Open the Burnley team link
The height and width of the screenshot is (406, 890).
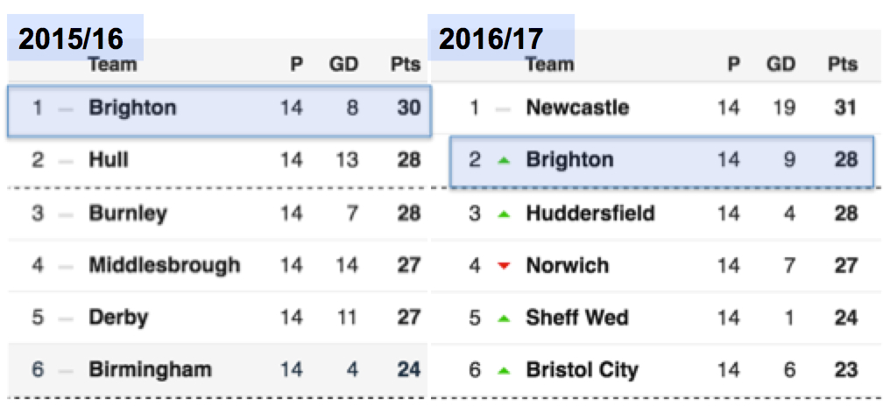[128, 213]
